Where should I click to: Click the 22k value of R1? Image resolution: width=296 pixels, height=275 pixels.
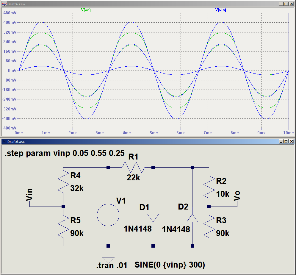coord(134,178)
